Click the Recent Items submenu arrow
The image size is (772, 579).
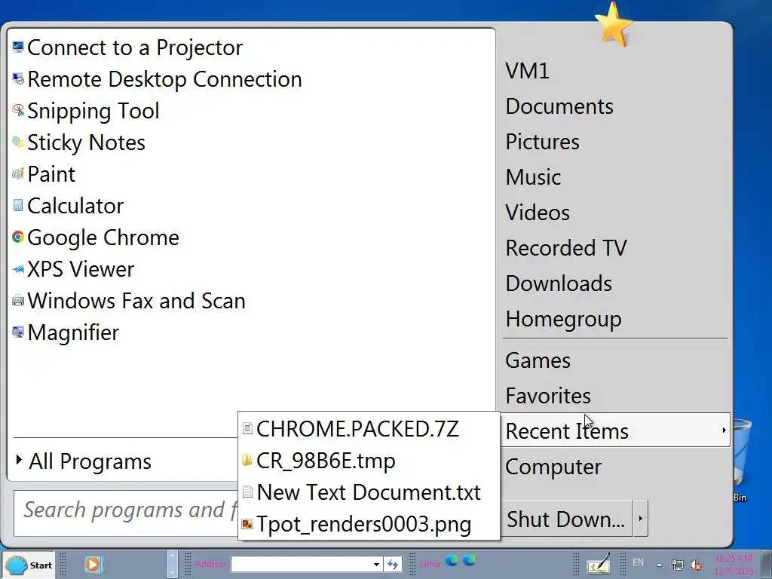pos(724,430)
